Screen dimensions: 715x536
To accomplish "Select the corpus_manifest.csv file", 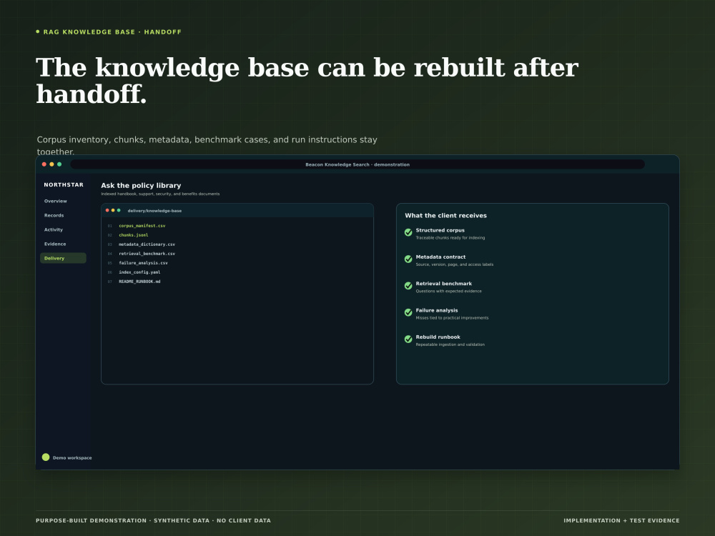I will (142, 226).
